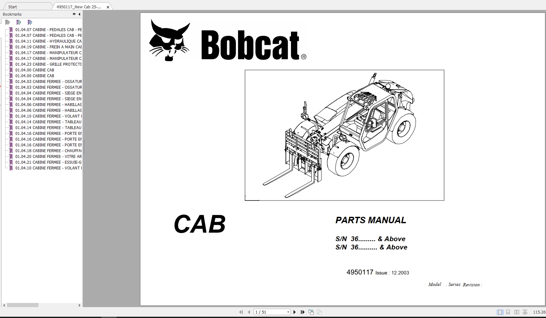Open bookmark panel options chevron

(x=74, y=14)
